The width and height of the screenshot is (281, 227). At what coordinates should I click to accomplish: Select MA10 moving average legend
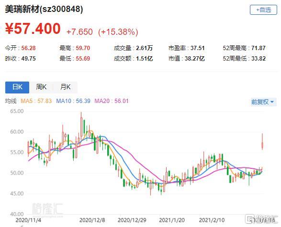[x=73, y=101]
